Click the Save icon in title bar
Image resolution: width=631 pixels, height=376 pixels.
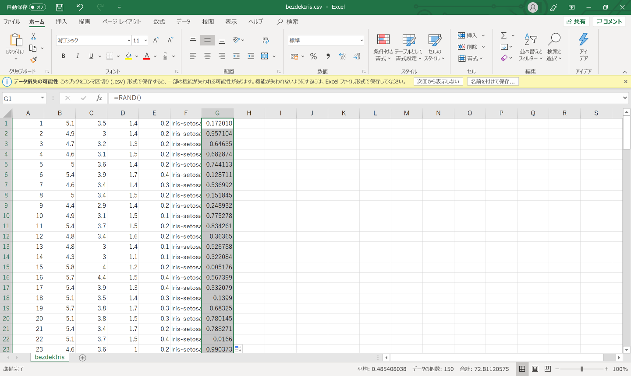click(60, 7)
